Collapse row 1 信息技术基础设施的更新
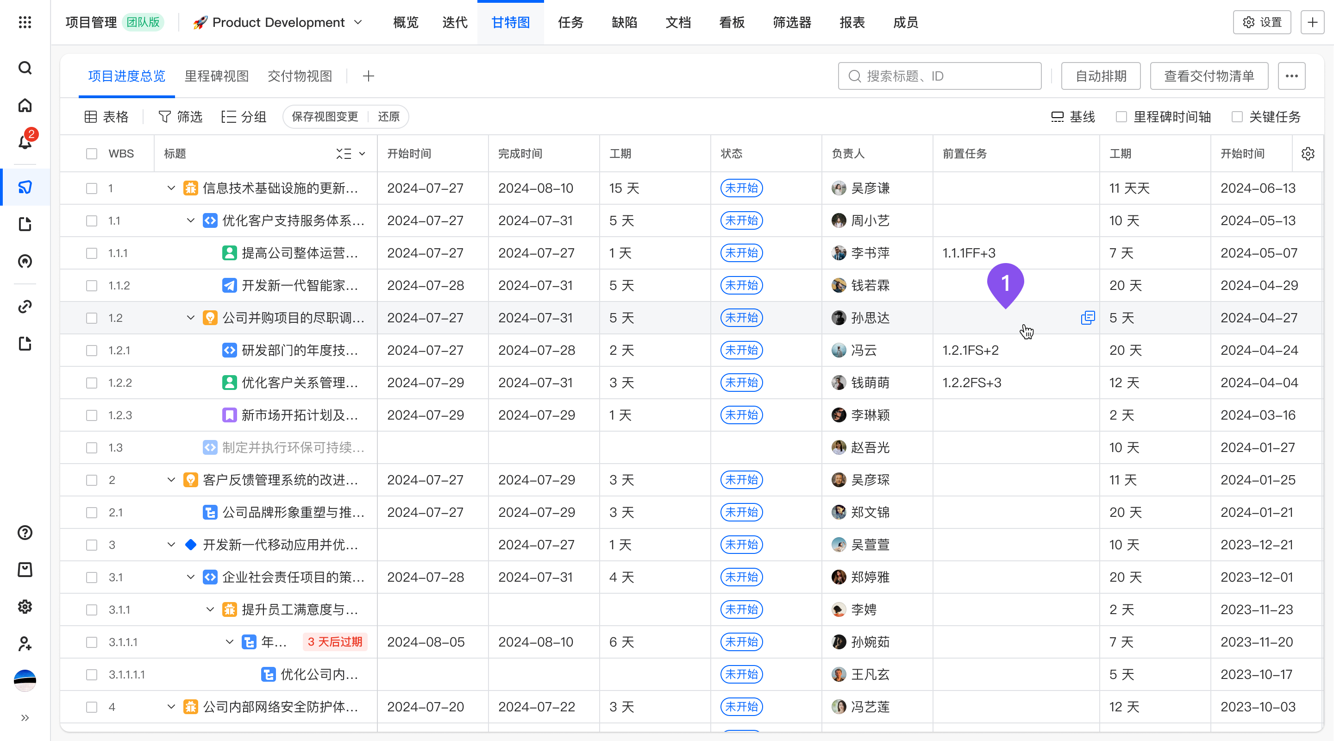1334x741 pixels. (x=171, y=188)
